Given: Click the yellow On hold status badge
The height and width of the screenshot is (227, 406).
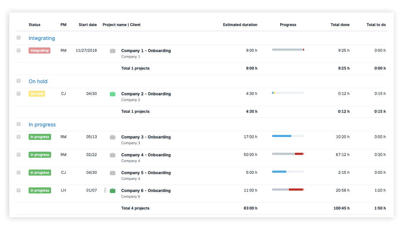Looking at the screenshot, I should tap(37, 94).
